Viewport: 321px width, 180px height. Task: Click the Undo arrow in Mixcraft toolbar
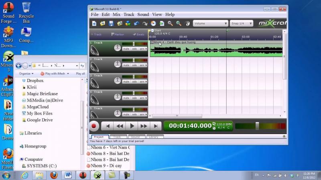pos(137,24)
